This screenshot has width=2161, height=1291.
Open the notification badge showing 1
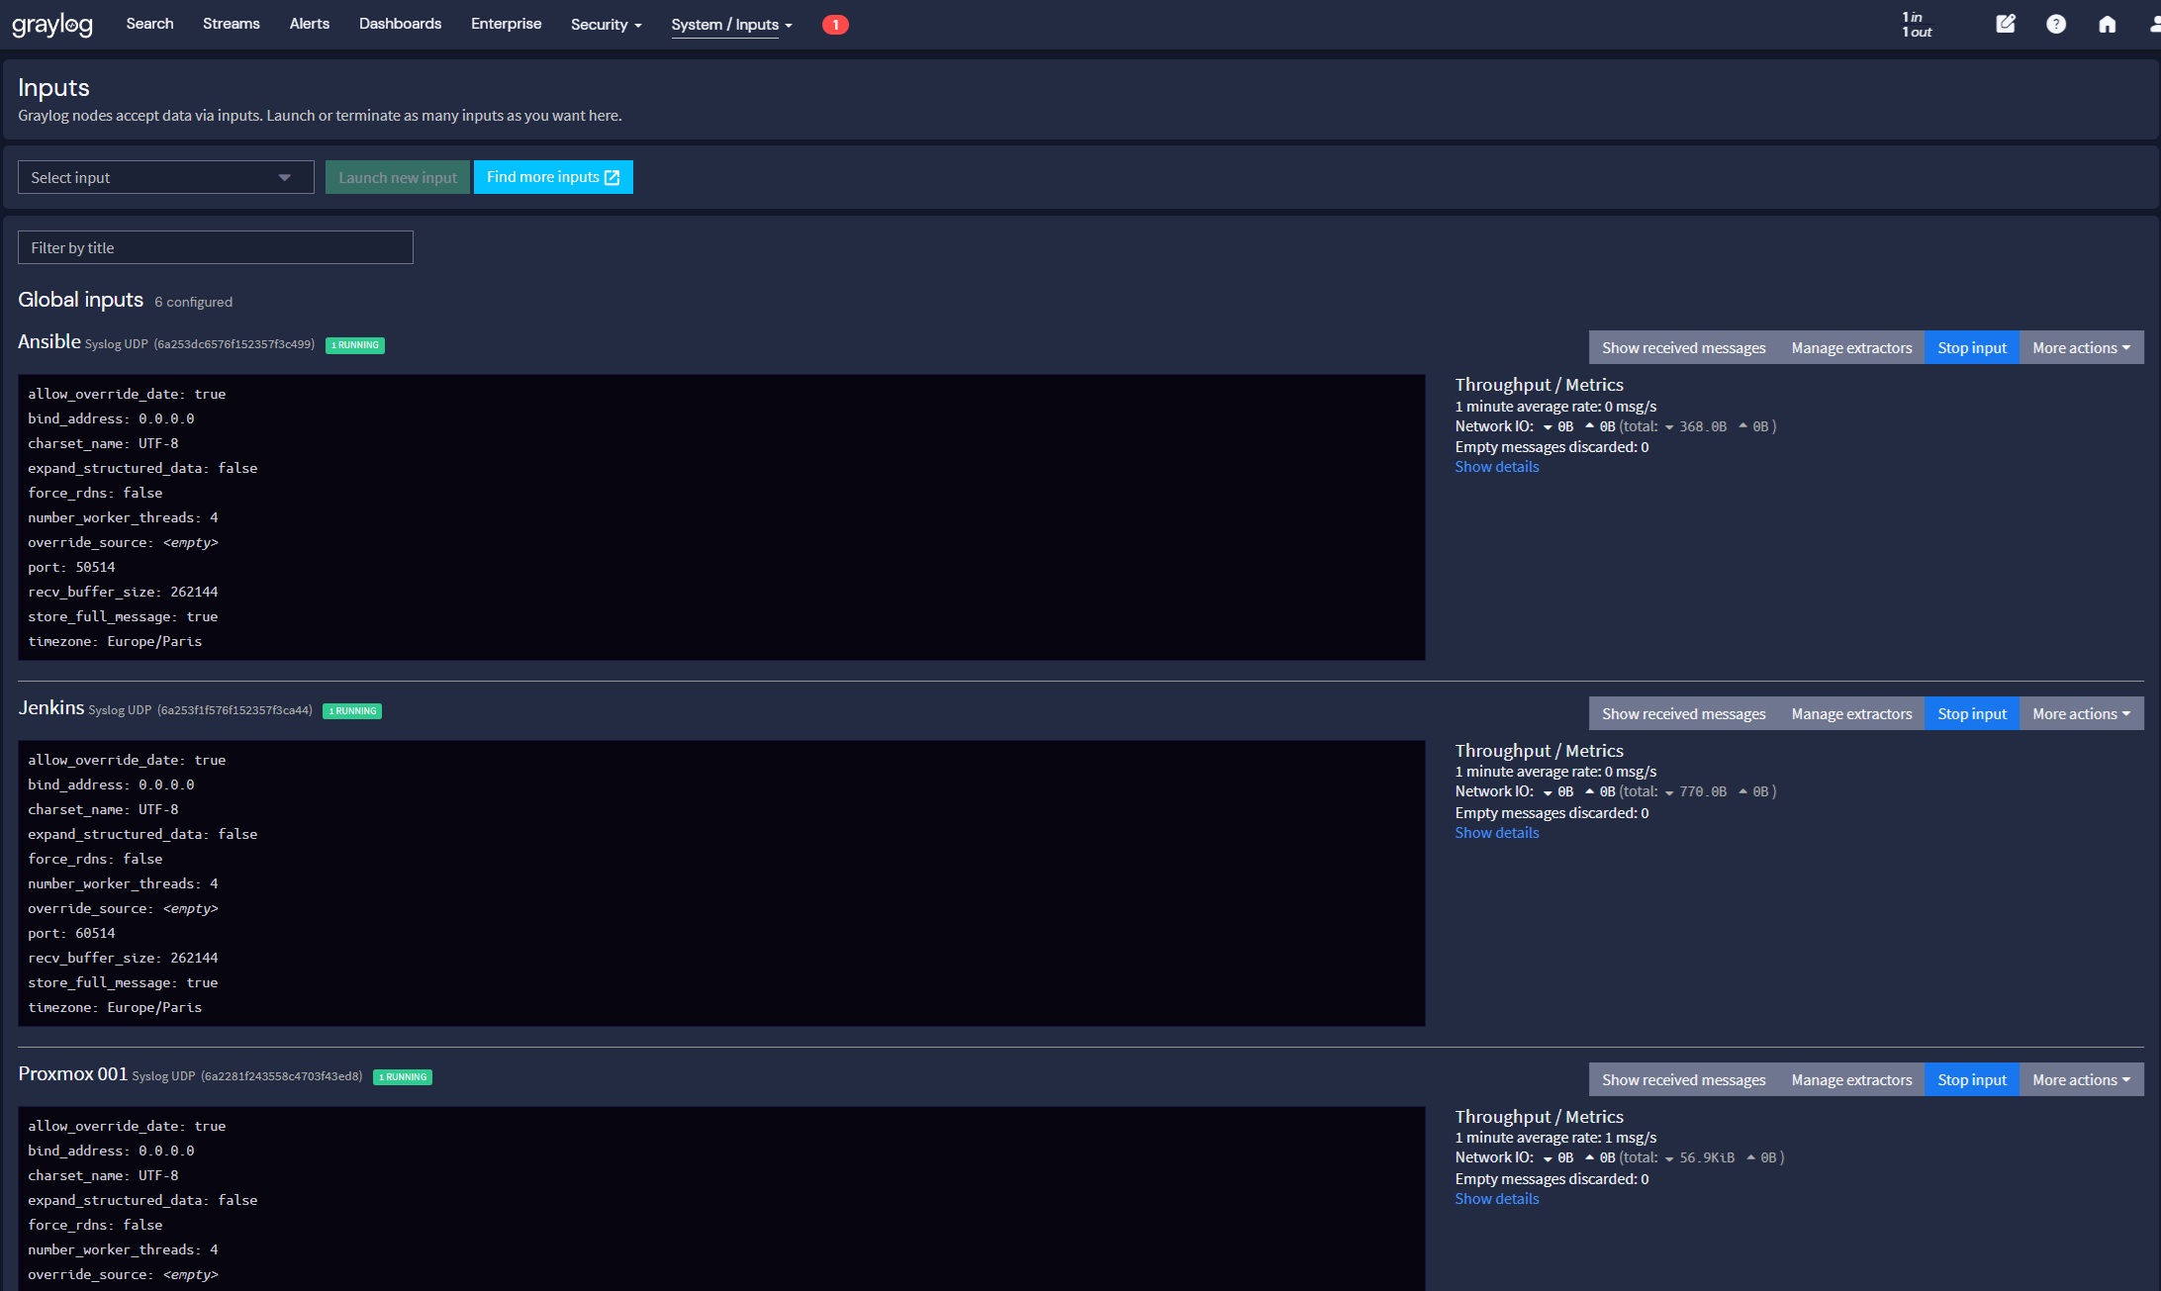tap(835, 25)
